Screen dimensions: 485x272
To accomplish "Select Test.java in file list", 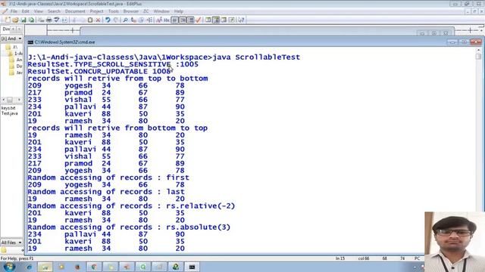I will click(x=10, y=113).
